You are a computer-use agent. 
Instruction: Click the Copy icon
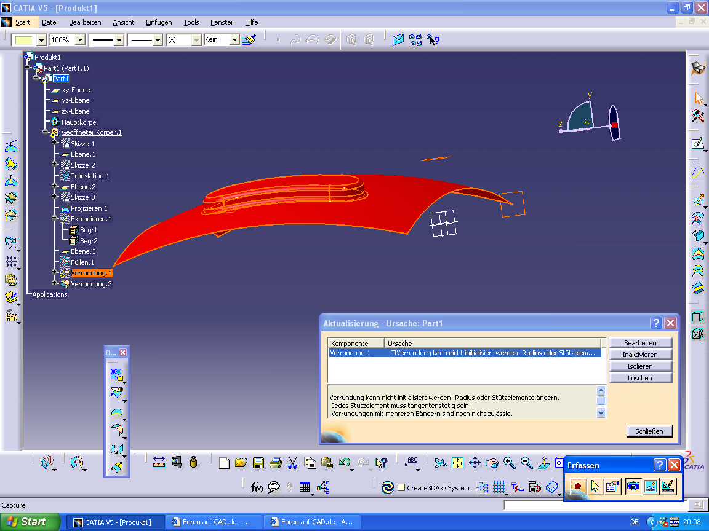click(x=310, y=463)
